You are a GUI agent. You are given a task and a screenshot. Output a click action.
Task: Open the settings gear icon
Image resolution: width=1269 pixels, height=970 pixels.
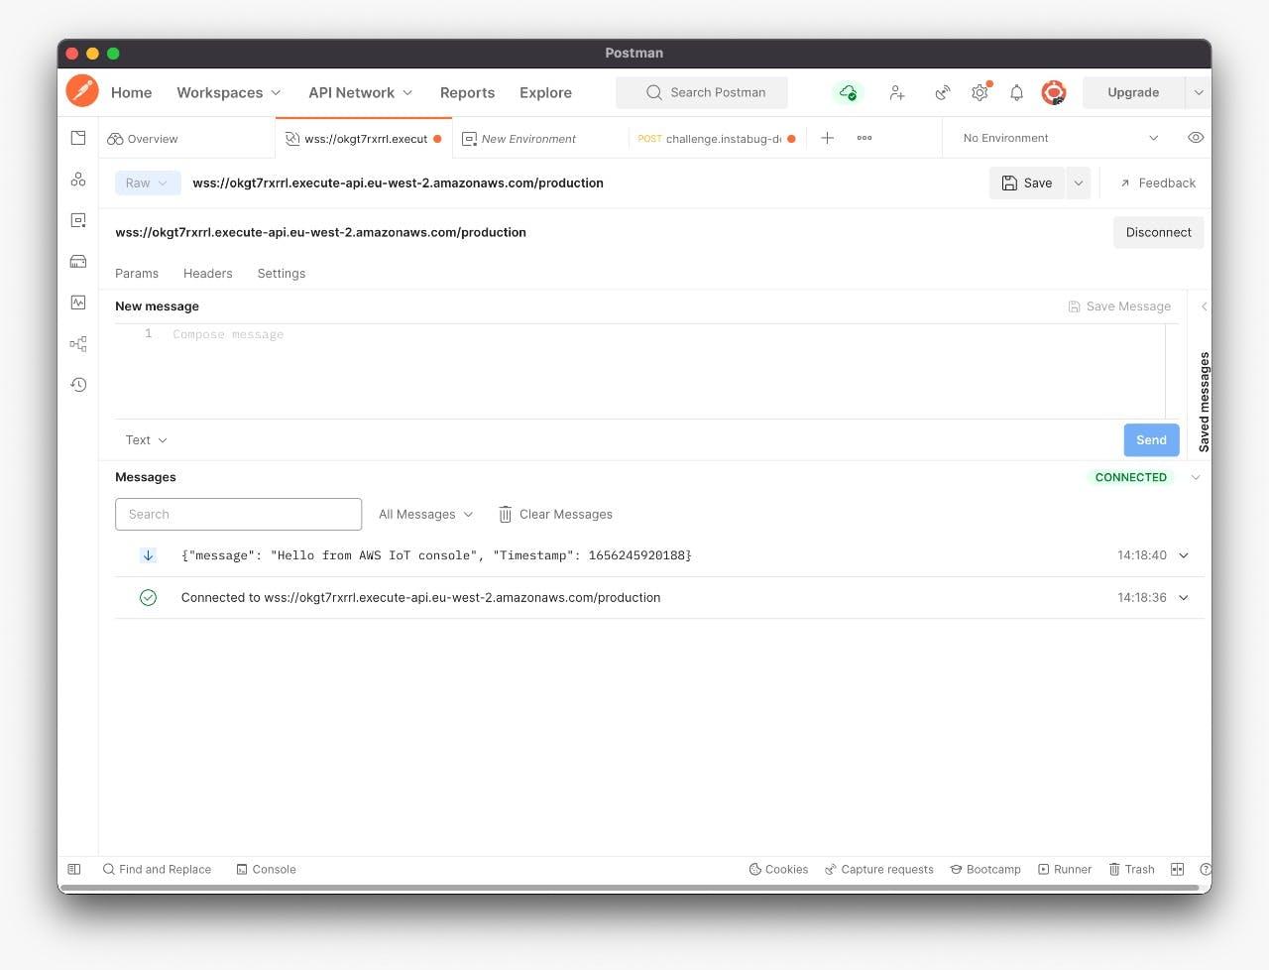tap(980, 92)
